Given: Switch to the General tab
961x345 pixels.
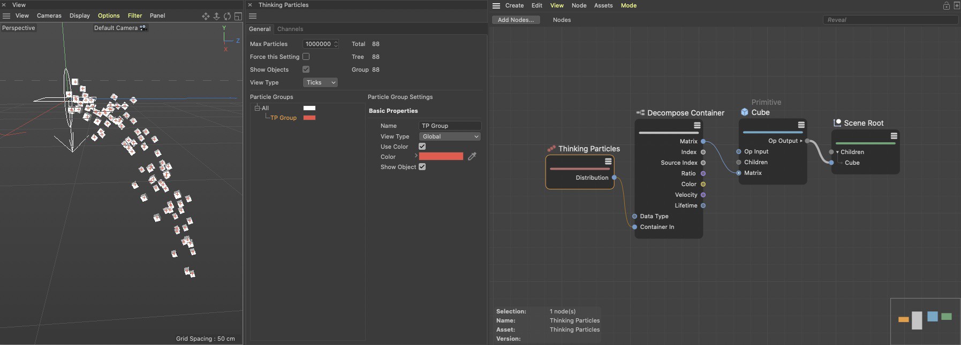Looking at the screenshot, I should [x=260, y=29].
